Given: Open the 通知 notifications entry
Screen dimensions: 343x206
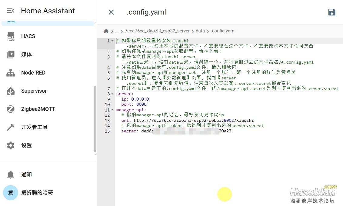Looking at the screenshot, I should (48, 174).
